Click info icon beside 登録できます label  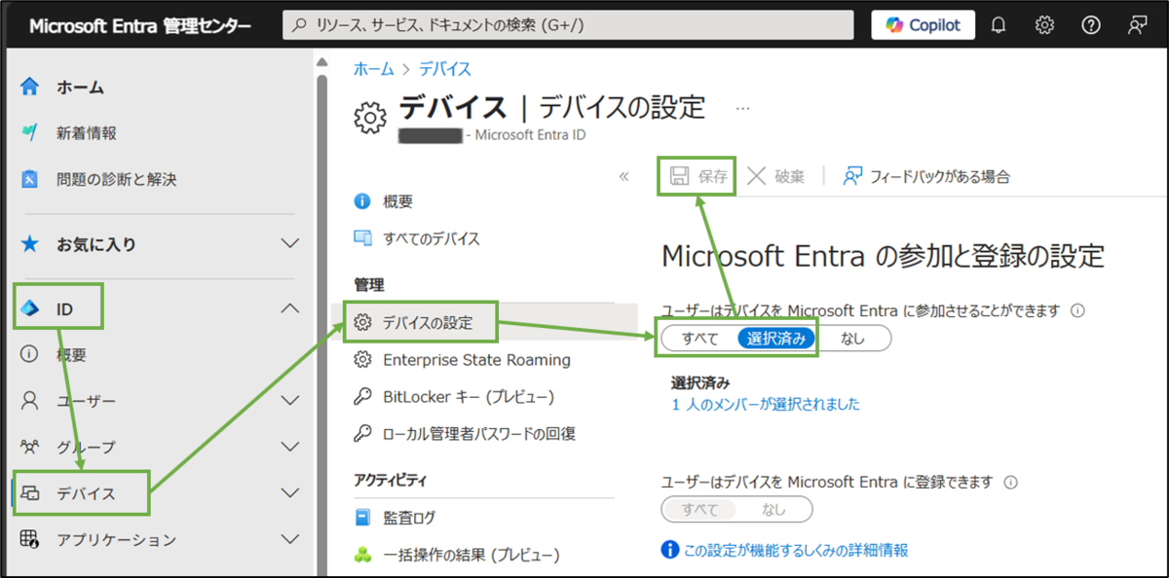click(x=1010, y=482)
